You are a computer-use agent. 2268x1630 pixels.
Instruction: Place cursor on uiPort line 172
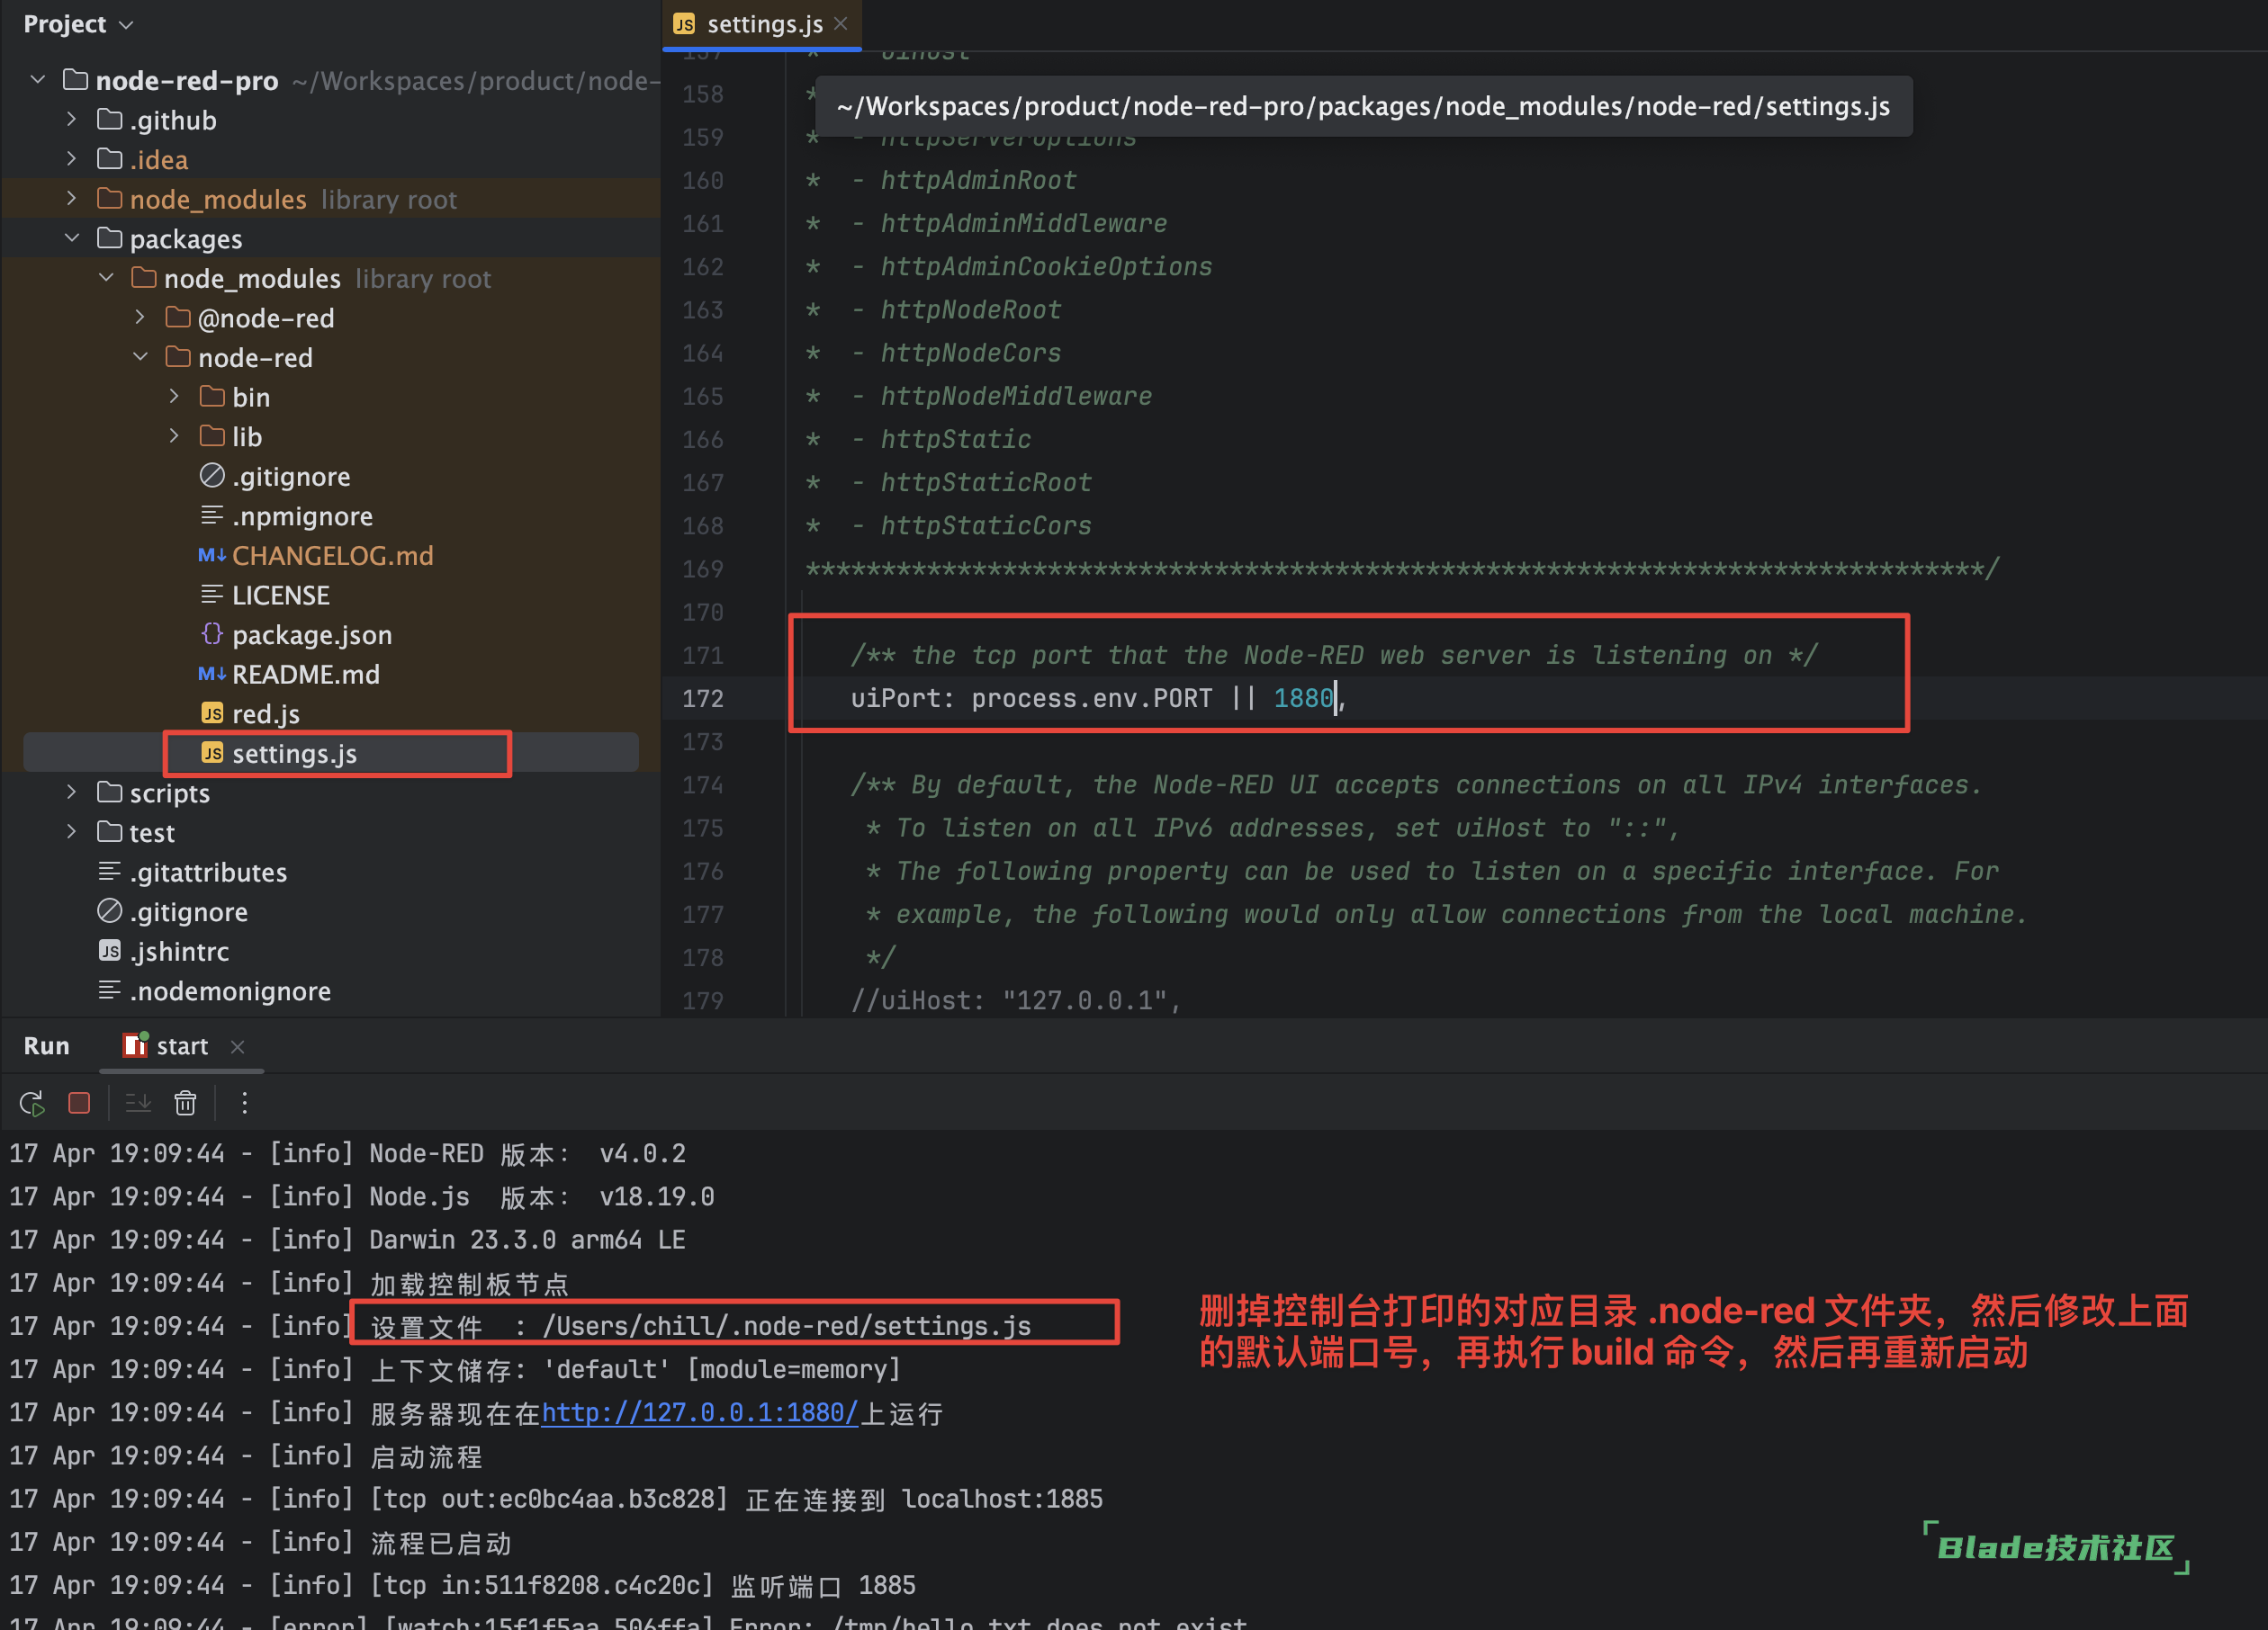[x=1098, y=697]
